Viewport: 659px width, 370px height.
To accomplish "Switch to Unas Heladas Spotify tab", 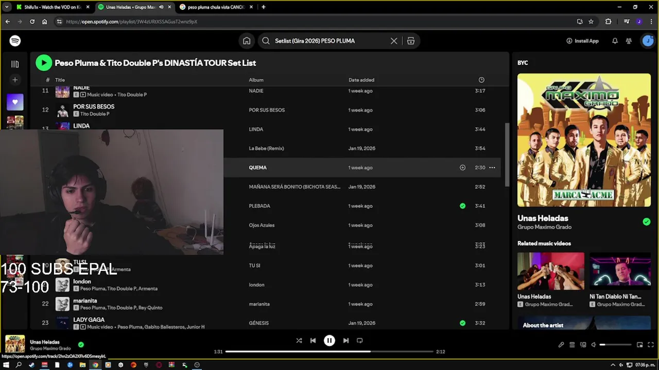I will pyautogui.click(x=134, y=7).
